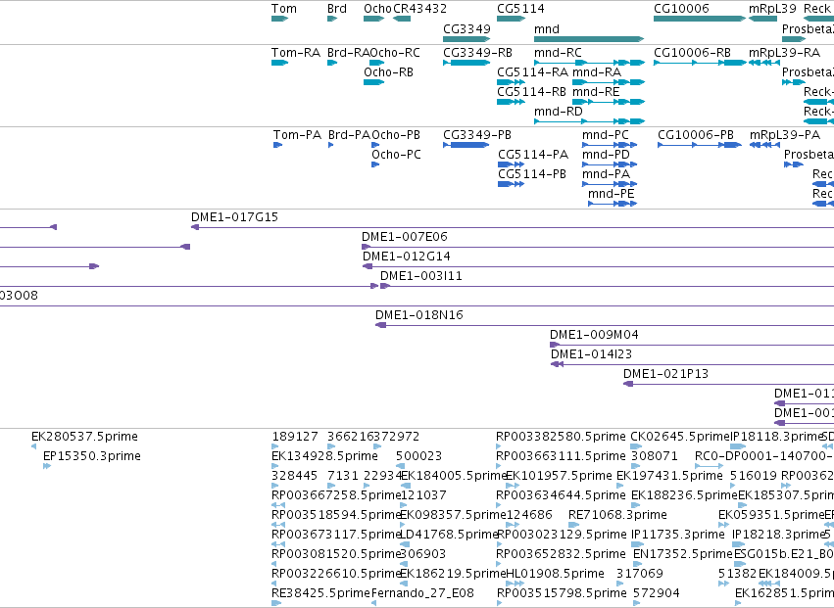Click the DME1-017G15 BAC clone label
The width and height of the screenshot is (834, 608).
[x=234, y=217]
